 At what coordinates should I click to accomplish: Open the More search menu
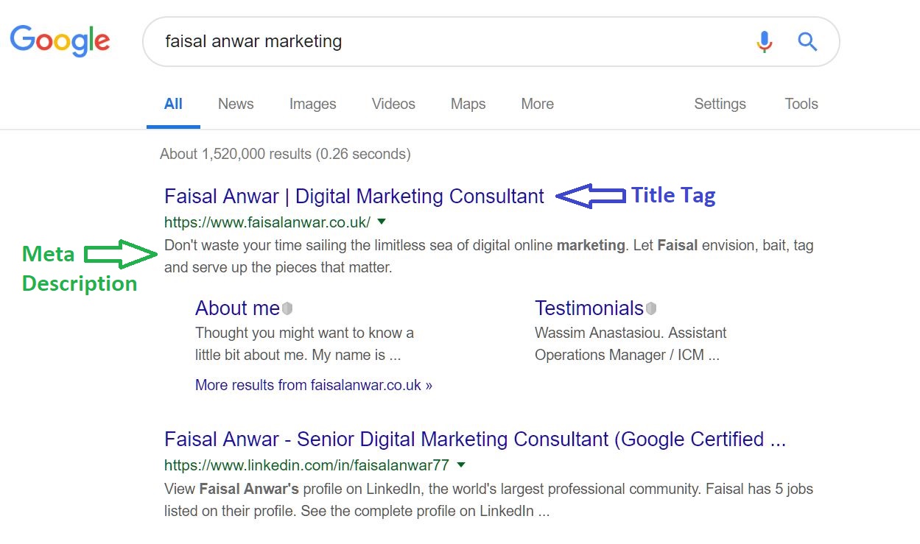click(x=537, y=104)
